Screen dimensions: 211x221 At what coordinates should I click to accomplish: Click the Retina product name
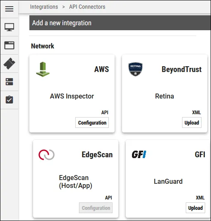[x=165, y=96]
